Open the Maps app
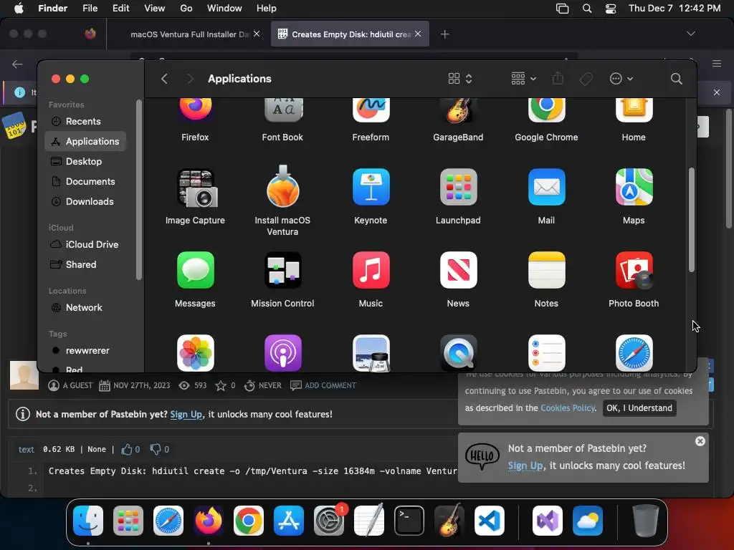Image resolution: width=734 pixels, height=550 pixels. [x=634, y=188]
